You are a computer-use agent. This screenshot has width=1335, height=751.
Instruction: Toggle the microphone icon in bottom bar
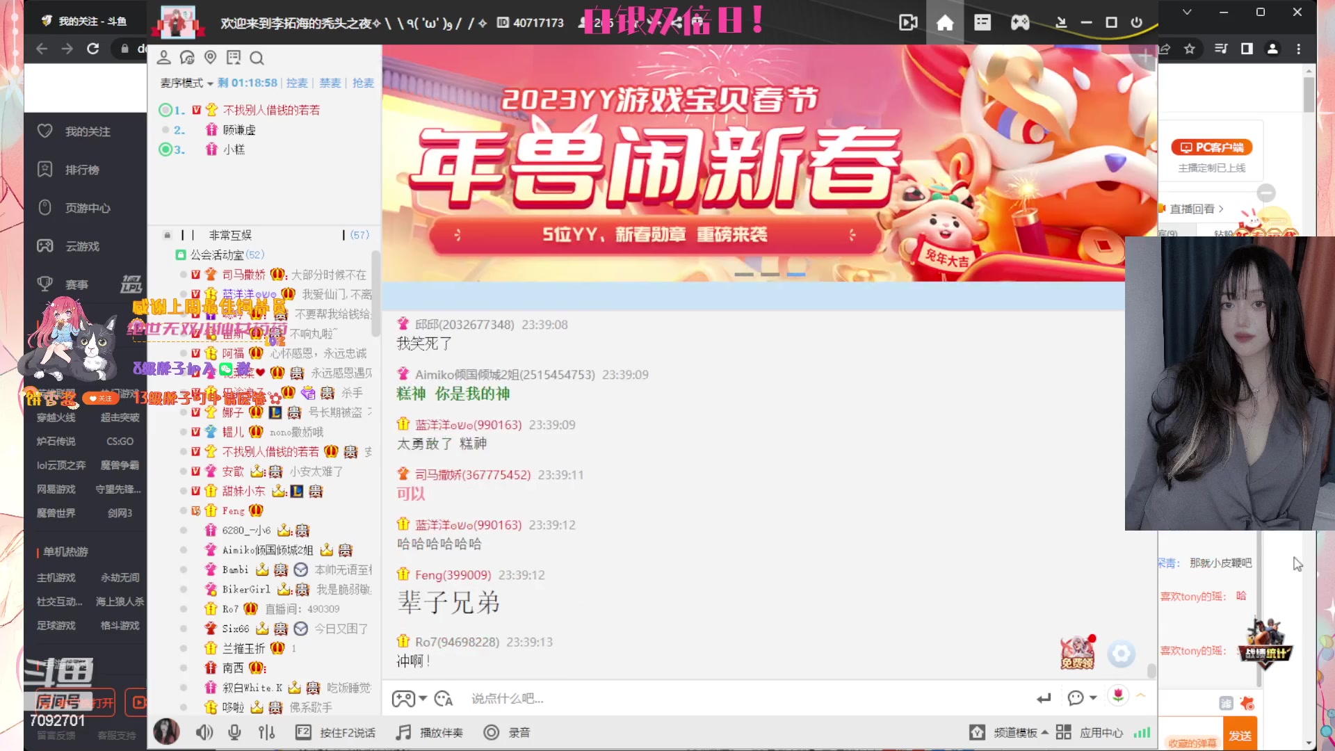pyautogui.click(x=235, y=732)
